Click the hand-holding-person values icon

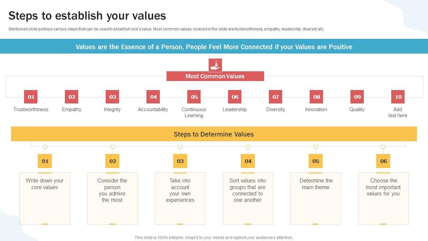pos(215,65)
